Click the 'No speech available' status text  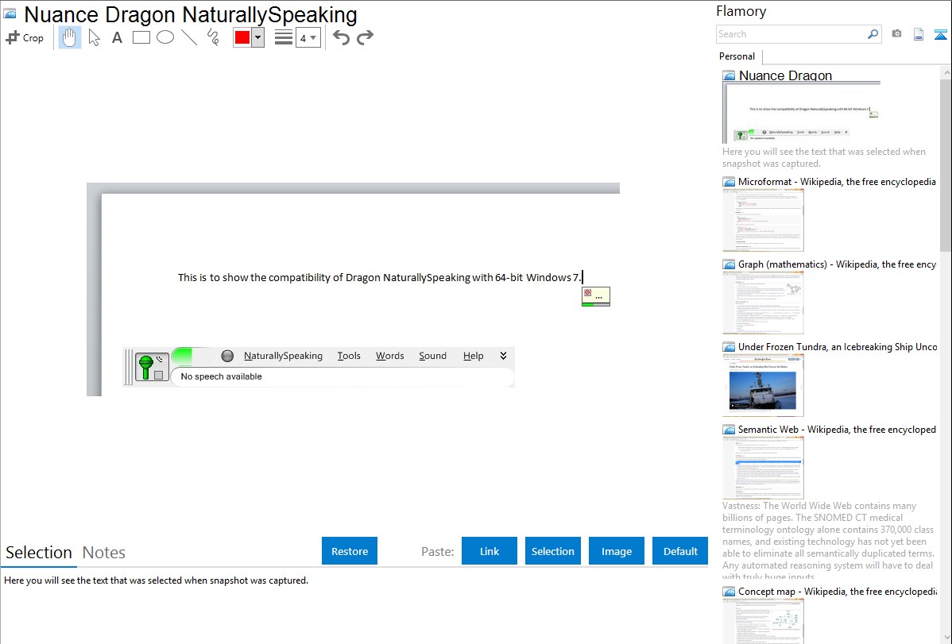pos(221,376)
